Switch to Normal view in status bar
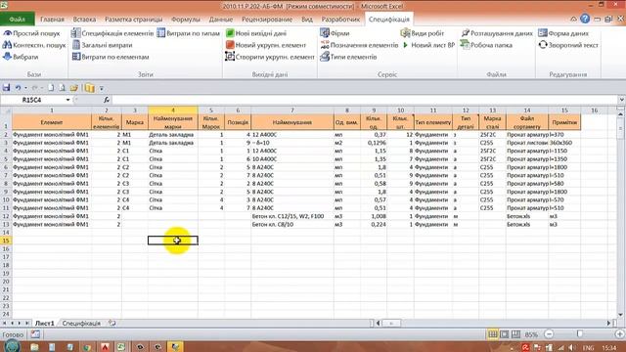 493,334
